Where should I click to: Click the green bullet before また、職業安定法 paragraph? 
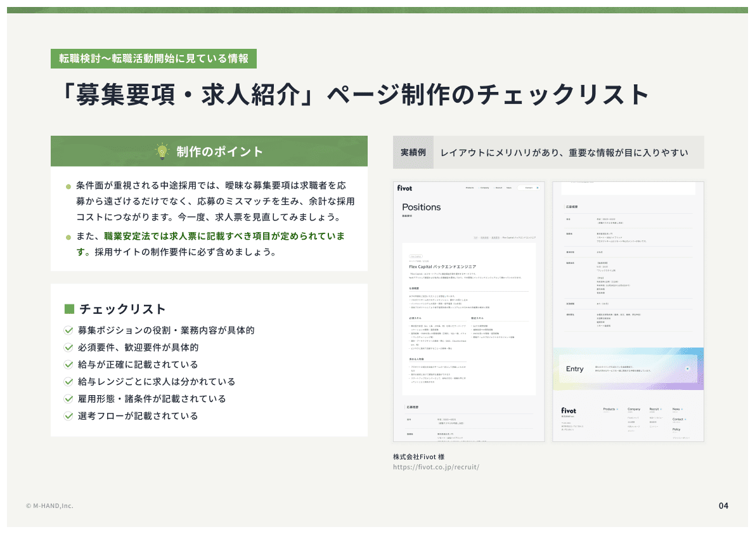click(68, 237)
